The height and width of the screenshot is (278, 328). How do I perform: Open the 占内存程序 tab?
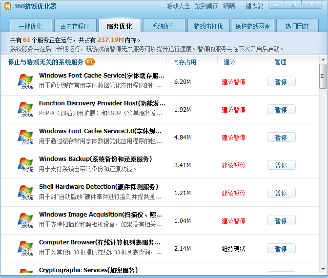[75, 26]
